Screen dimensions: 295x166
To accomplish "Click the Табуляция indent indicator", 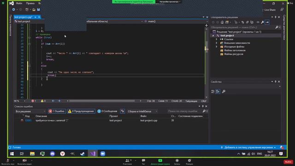I will [x=191, y=101].
